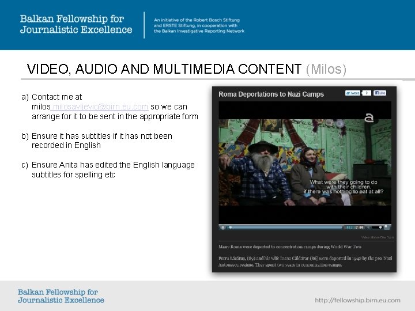This screenshot has height=311, width=415.
Task: Click the footer Balkan Fellowship logo
Action: pyautogui.click(x=61, y=296)
